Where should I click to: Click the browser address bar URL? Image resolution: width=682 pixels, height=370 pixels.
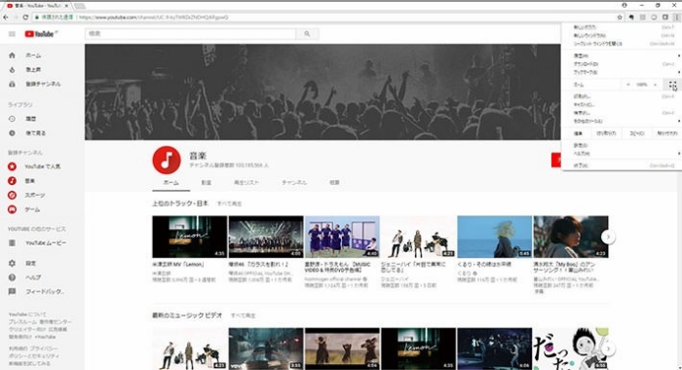tap(154, 18)
